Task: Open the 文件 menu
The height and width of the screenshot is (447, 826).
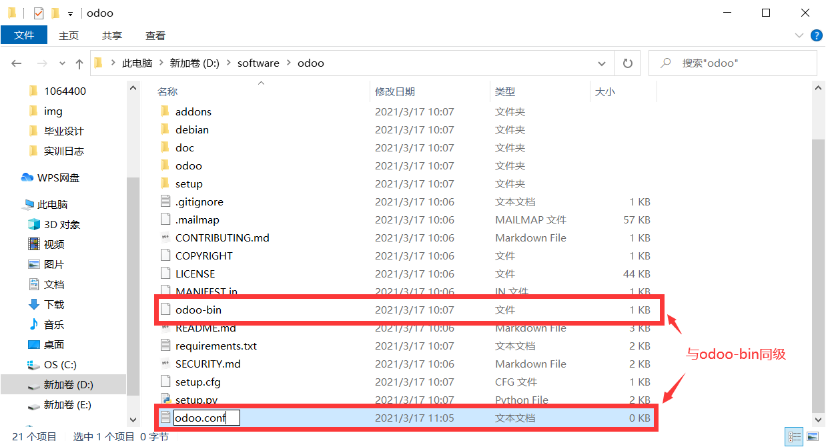Action: click(24, 35)
